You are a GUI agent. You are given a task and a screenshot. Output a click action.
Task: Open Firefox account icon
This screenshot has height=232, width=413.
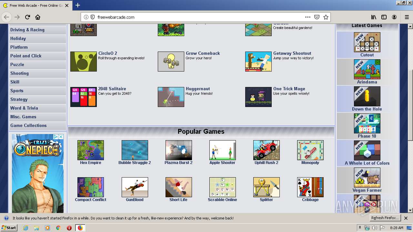(x=394, y=17)
